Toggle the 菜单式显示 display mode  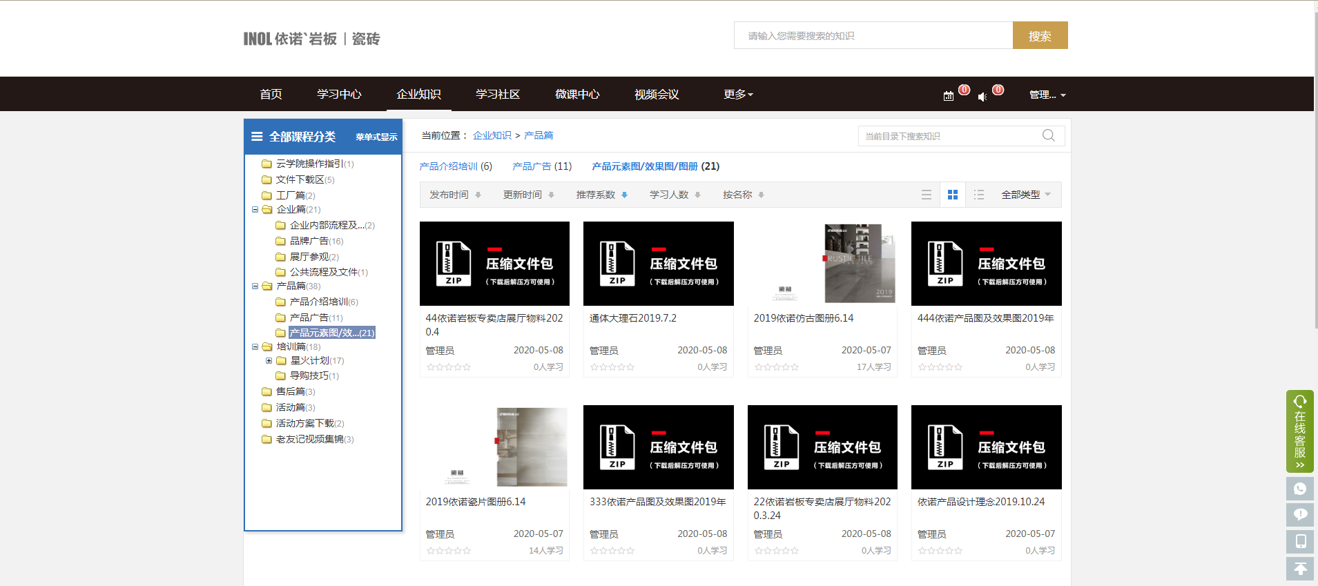coord(376,137)
